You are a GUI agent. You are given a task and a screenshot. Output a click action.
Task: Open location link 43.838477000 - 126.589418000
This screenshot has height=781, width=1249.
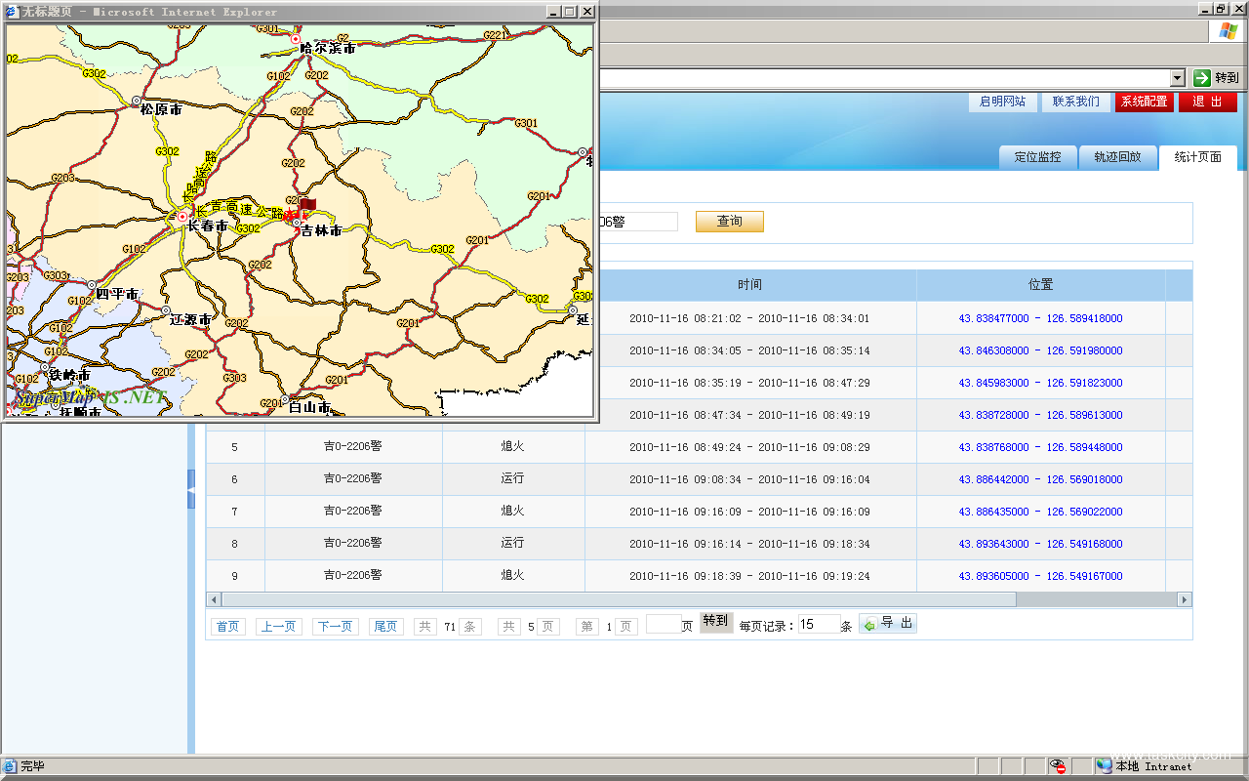(1041, 318)
